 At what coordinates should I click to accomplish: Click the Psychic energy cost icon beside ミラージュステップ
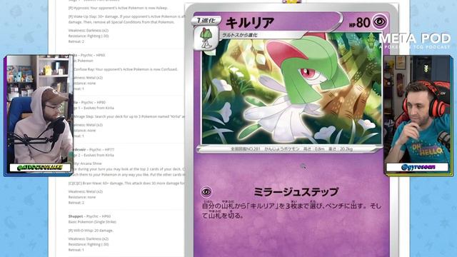click(x=206, y=192)
